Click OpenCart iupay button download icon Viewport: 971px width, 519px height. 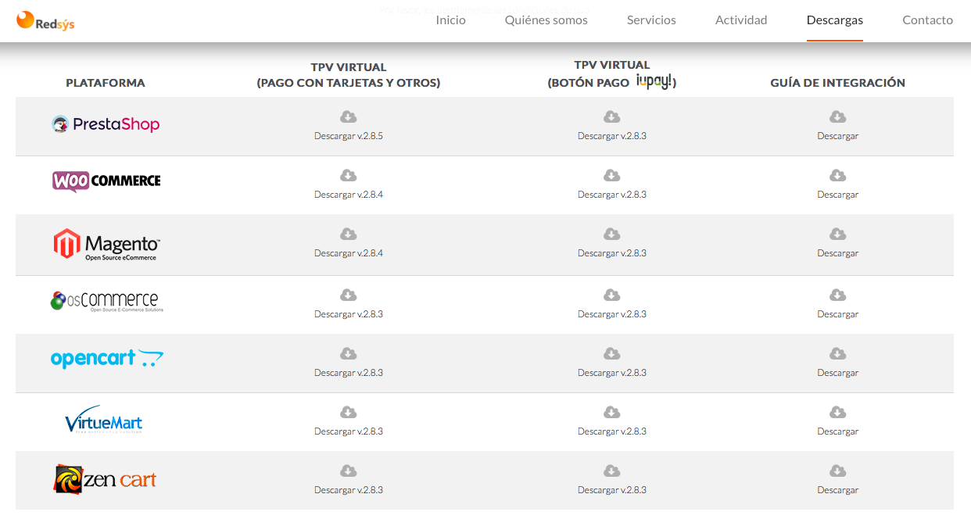point(612,354)
